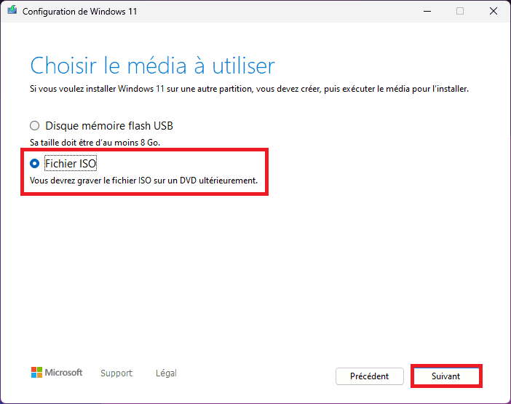
Task: Click the text 'Sa taille doit être d'au moins 8 Go.'
Action: 95,143
